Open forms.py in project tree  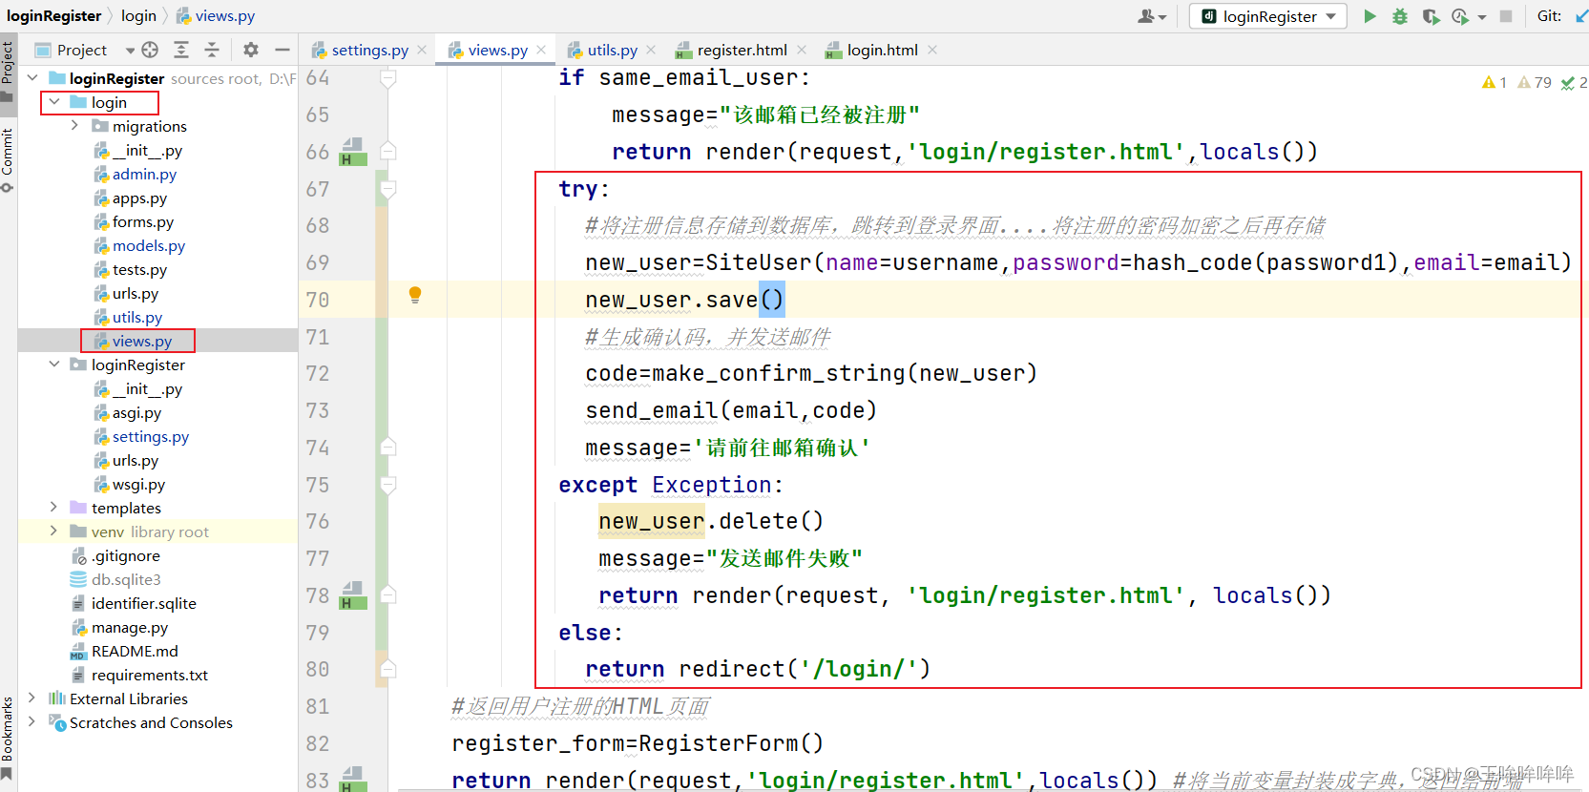tap(143, 221)
